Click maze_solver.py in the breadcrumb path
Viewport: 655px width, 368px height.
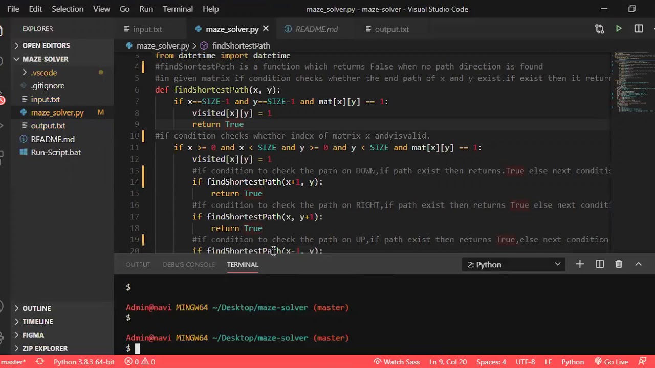pos(163,45)
